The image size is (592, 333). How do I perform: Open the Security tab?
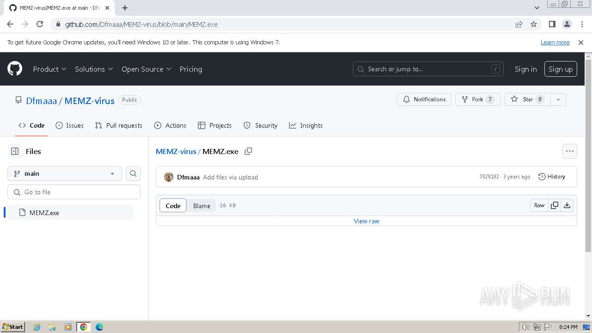click(260, 125)
